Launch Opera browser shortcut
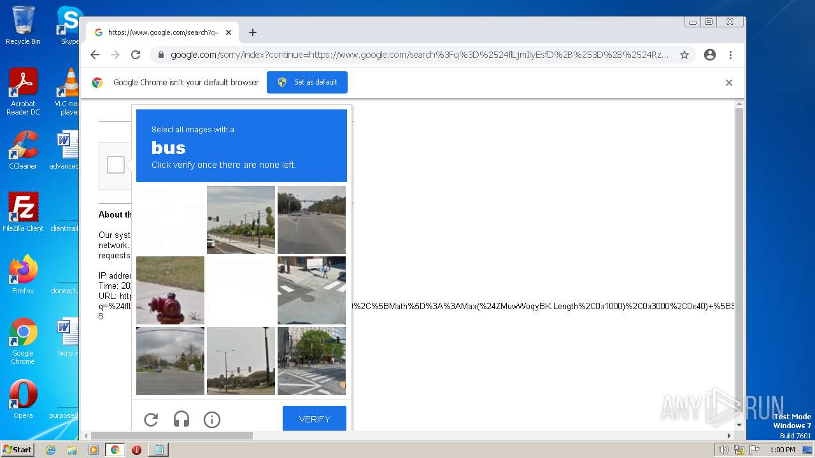 [x=23, y=399]
